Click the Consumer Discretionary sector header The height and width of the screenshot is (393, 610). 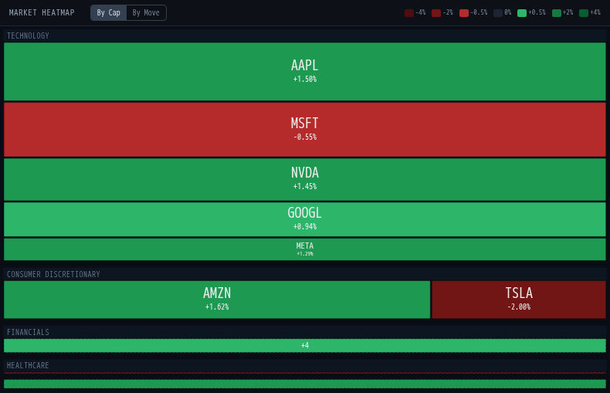[x=304, y=274]
